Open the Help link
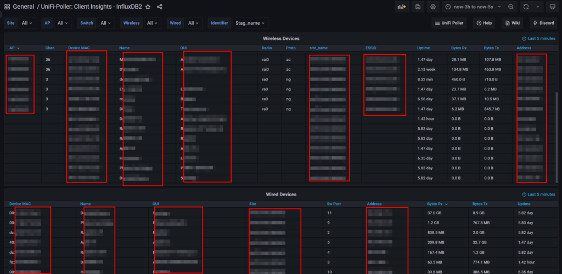Image resolution: width=562 pixels, height=274 pixels. pyautogui.click(x=484, y=23)
